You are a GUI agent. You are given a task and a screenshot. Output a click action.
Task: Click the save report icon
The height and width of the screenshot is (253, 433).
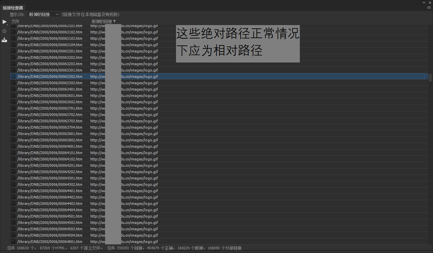(x=4, y=40)
